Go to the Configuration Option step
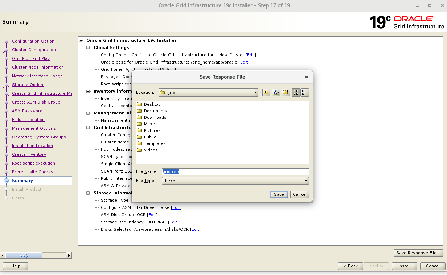Image resolution: width=447 pixels, height=275 pixels. click(33, 41)
